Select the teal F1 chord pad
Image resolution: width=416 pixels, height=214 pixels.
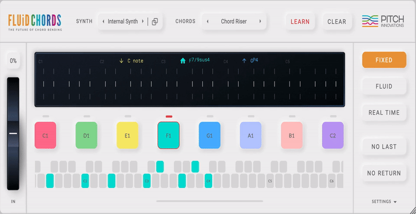[x=168, y=135]
